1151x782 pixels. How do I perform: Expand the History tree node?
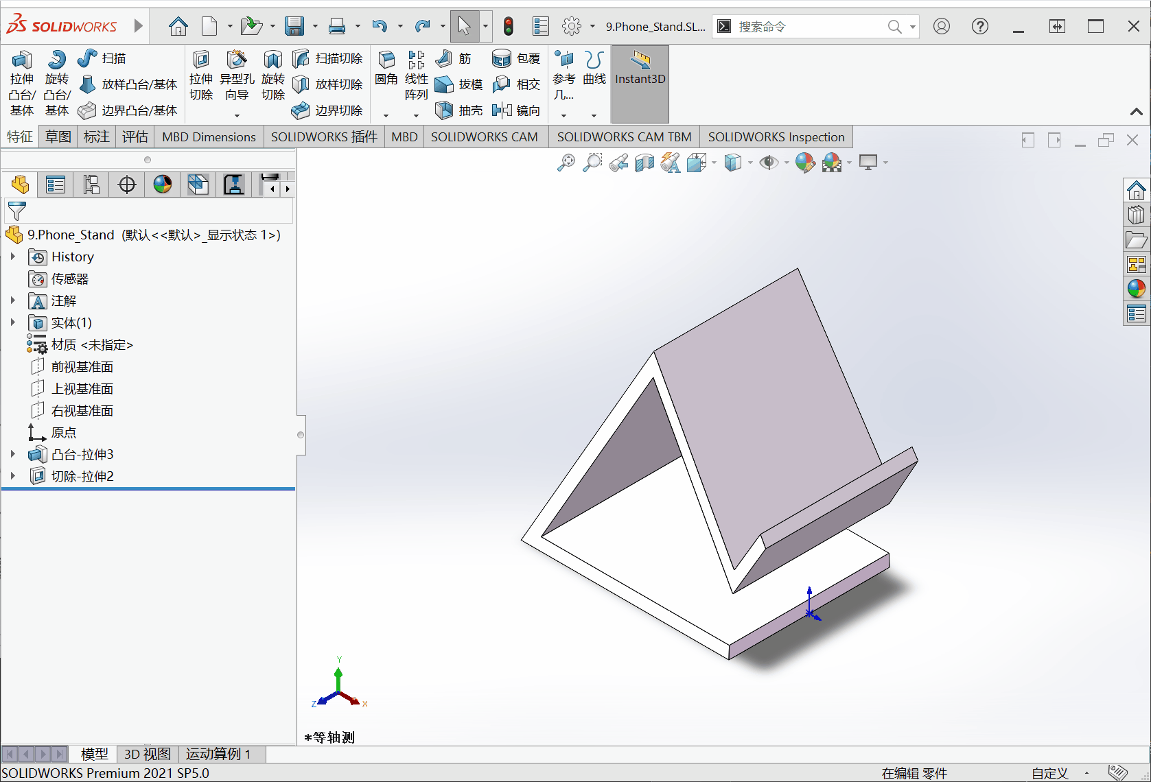[x=13, y=257]
